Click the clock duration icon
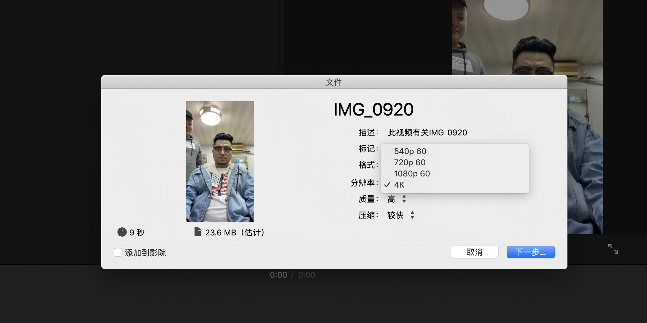 click(122, 232)
